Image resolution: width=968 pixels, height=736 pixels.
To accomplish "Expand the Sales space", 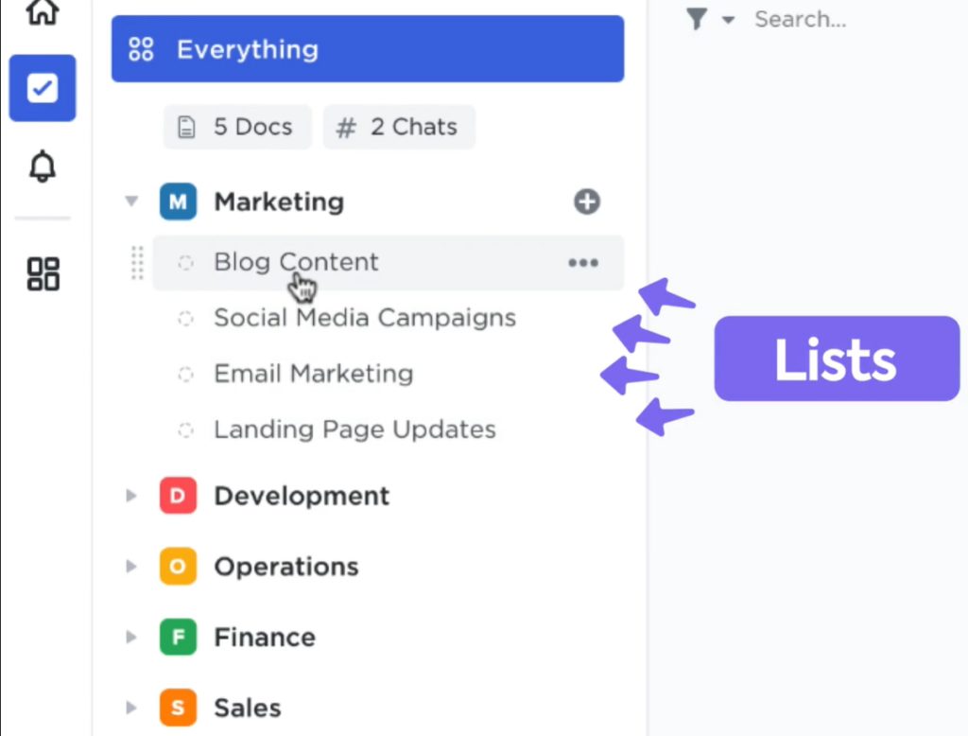I will coord(130,707).
